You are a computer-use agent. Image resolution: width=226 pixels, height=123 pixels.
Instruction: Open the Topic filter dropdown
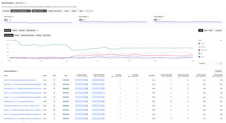pos(67,11)
